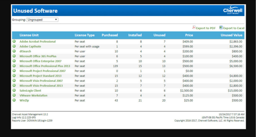Open the Adobe Acrobat Professional link

pyautogui.click(x=37, y=41)
